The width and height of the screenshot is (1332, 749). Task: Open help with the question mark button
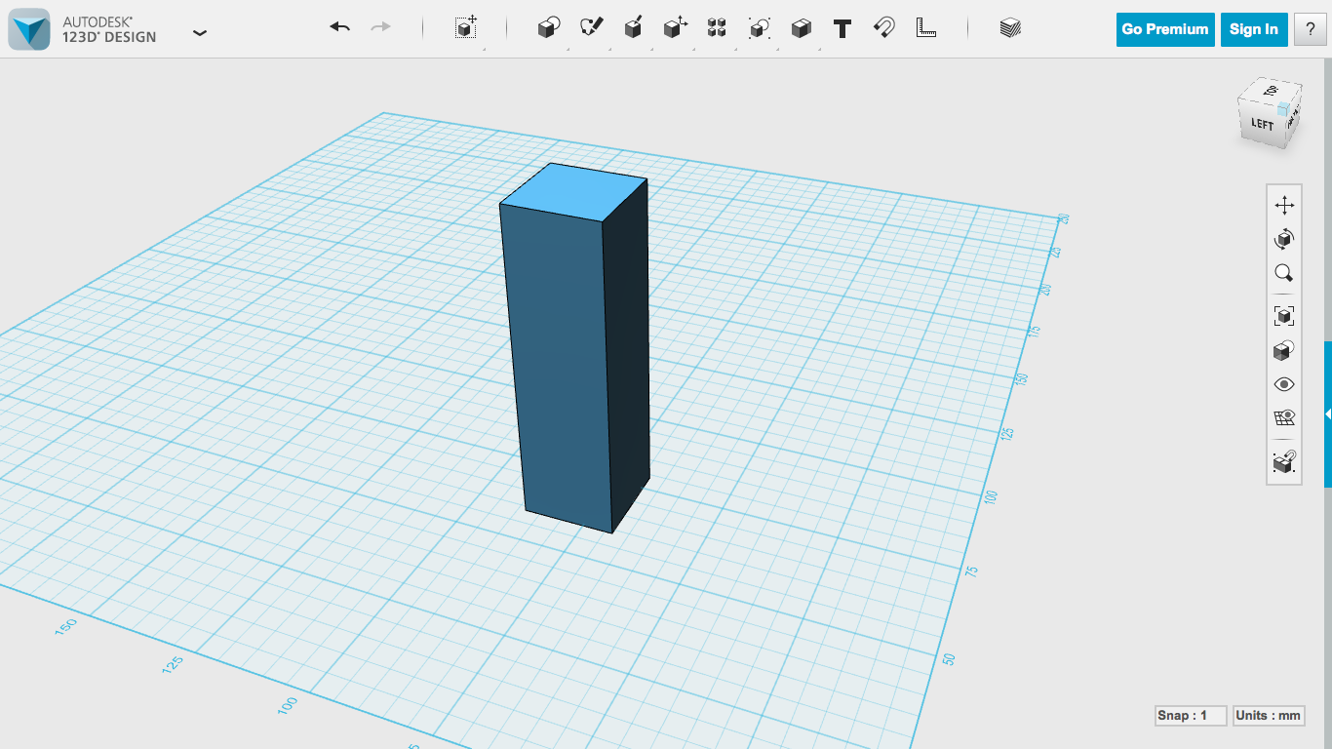pos(1311,29)
